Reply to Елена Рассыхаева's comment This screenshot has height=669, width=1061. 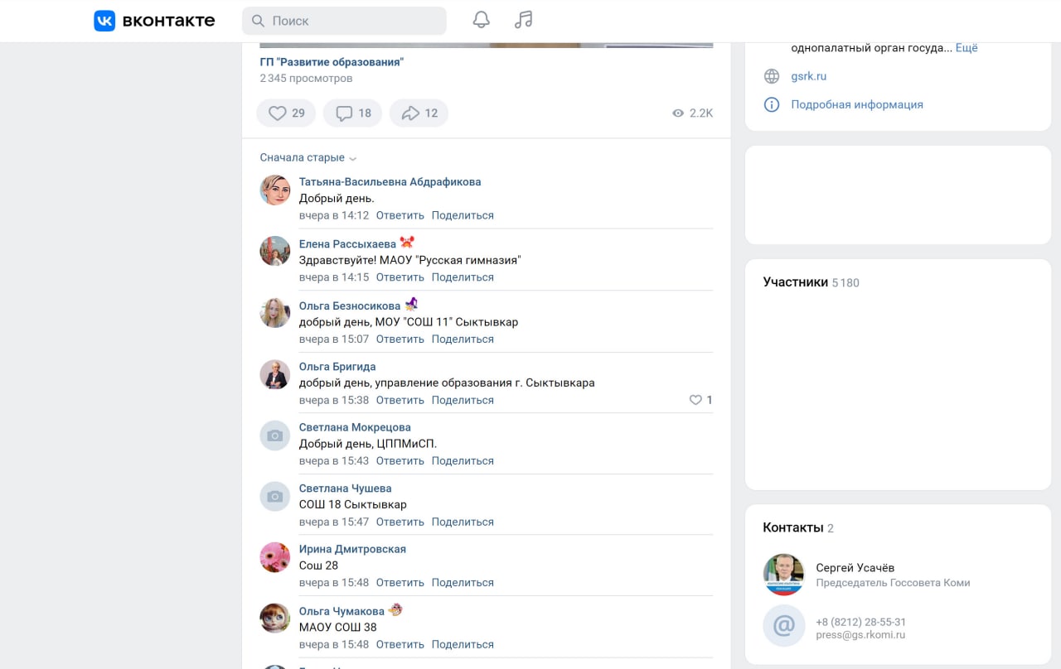tap(400, 277)
